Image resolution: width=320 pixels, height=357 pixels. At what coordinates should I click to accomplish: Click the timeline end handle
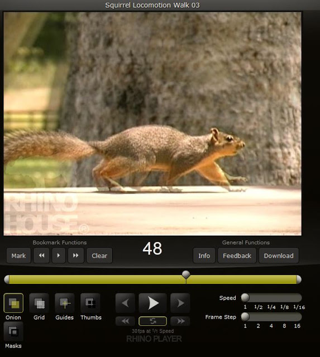[x=299, y=279]
